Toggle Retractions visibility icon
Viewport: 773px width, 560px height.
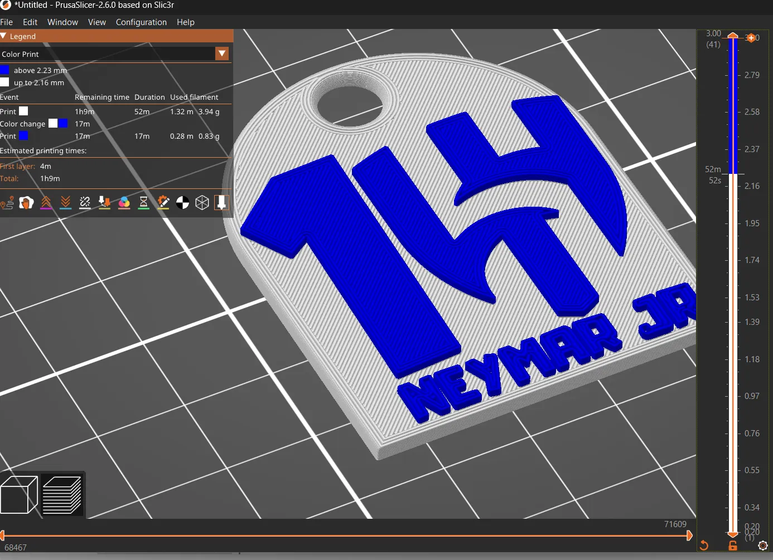(46, 203)
